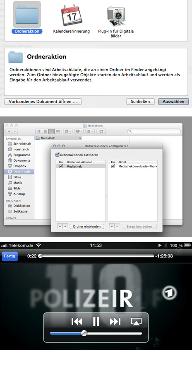
Task: Open AirDrop in the Finder sidebar
Action: pos(17,194)
